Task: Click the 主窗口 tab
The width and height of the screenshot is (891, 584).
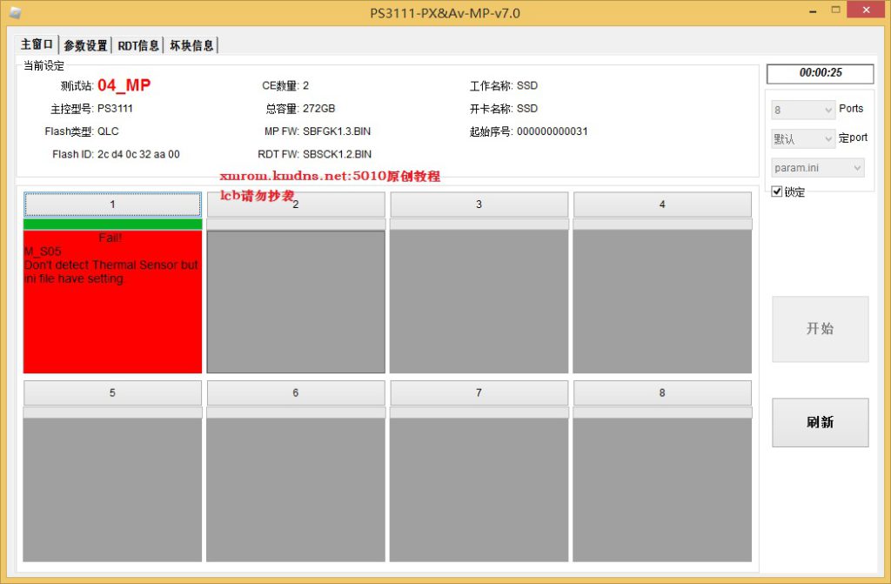Action: point(37,44)
